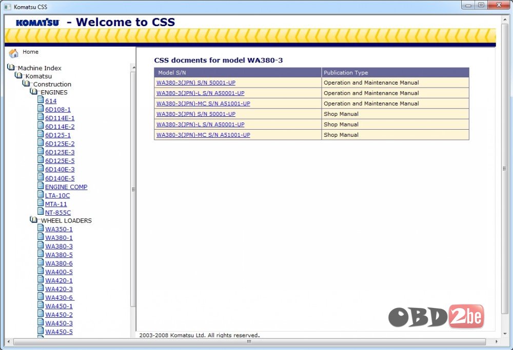This screenshot has width=513, height=350.
Task: Open WA380-3(JPN) S/N 50001-UP Shop Manual
Action: click(x=195, y=114)
